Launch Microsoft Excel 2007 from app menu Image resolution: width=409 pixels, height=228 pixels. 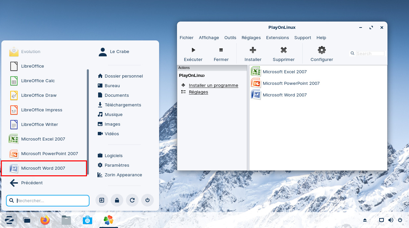(44, 139)
